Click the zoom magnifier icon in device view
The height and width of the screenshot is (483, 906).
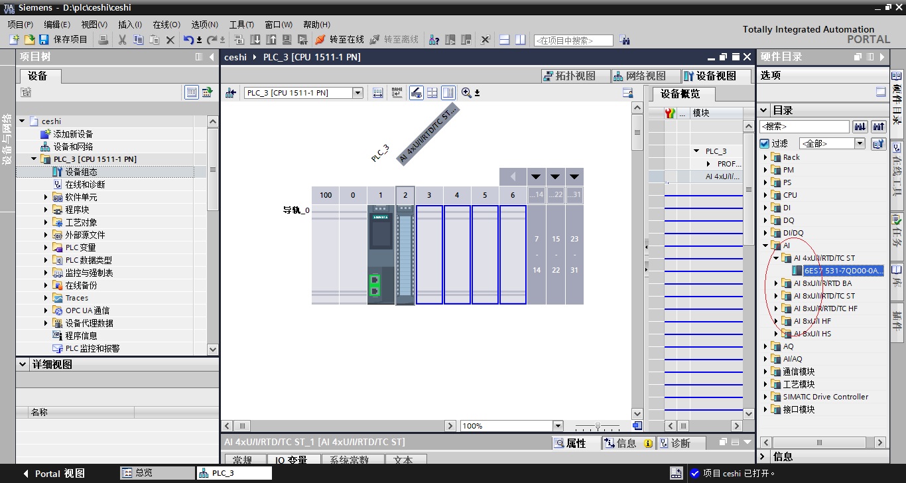[x=466, y=93]
